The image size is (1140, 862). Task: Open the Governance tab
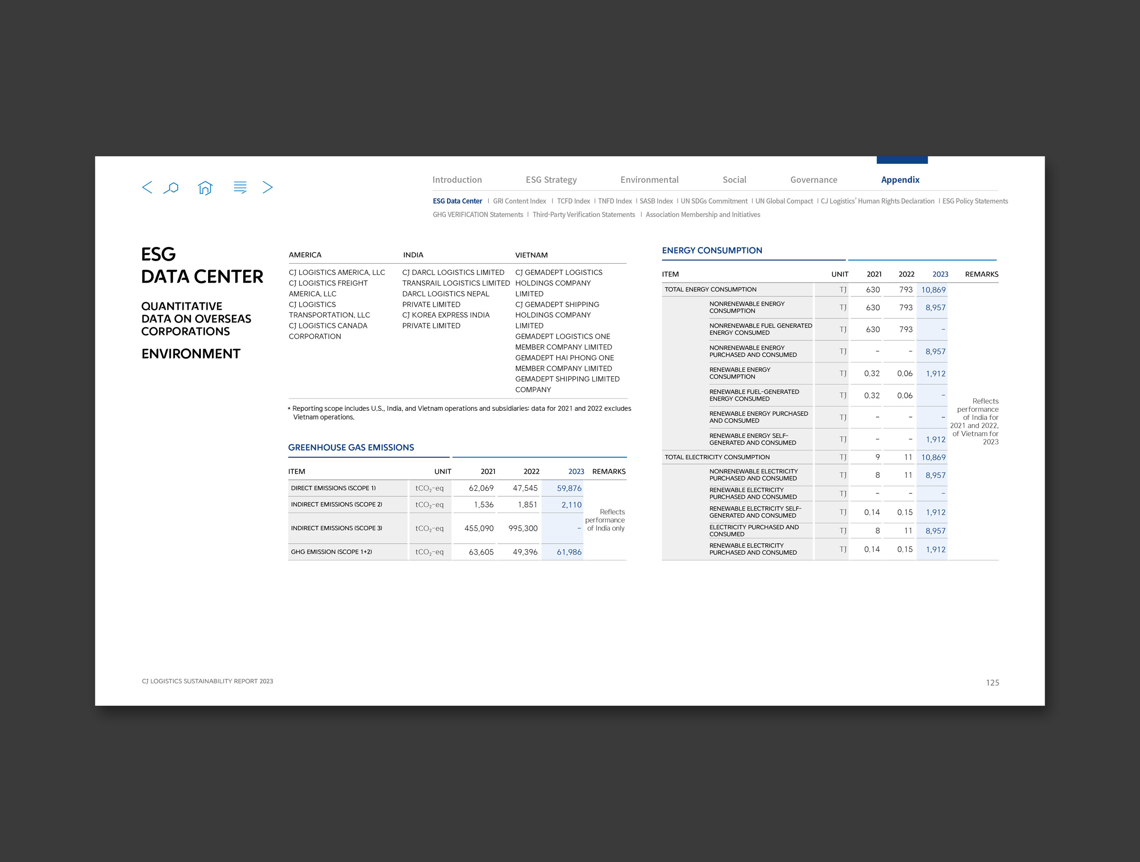tap(814, 180)
